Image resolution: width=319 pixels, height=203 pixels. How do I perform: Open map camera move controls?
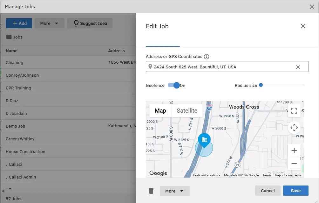point(294,128)
